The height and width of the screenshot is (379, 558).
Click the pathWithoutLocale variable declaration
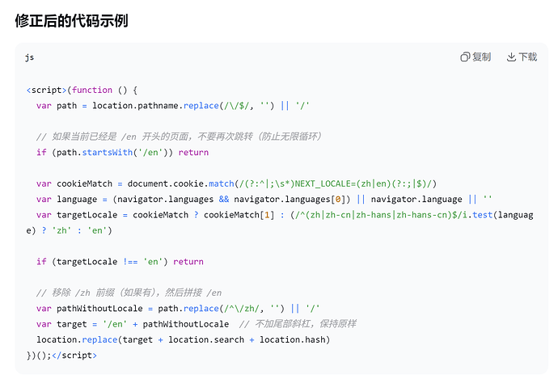[x=99, y=309]
